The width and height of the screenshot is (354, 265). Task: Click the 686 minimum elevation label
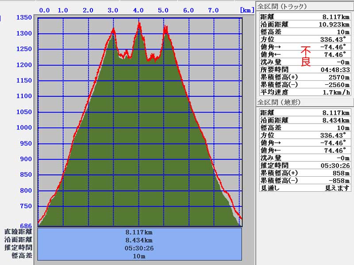coord(26,225)
